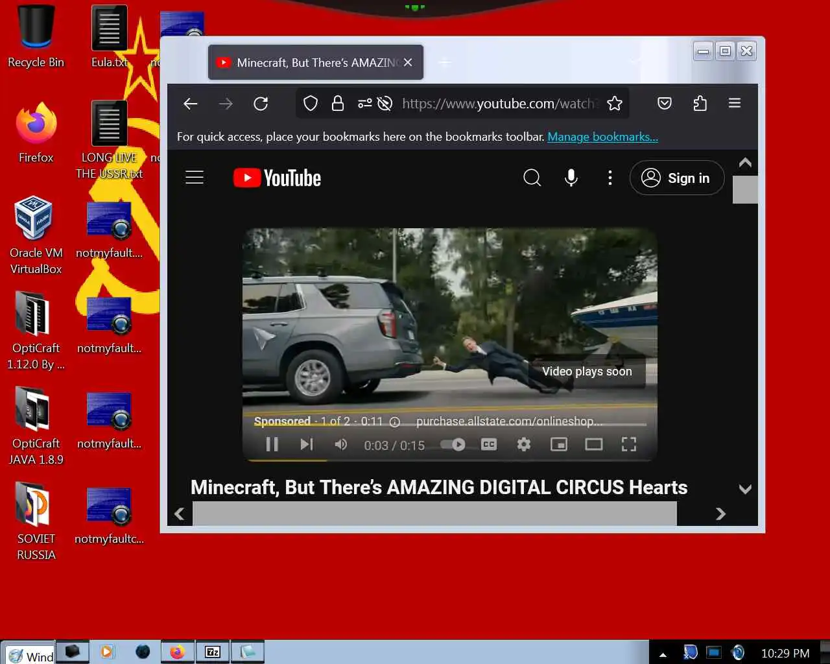Click the Firefox taskbar button
The width and height of the screenshot is (830, 664).
coord(177,652)
